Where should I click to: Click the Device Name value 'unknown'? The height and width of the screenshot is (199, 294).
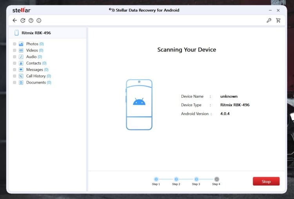(229, 96)
